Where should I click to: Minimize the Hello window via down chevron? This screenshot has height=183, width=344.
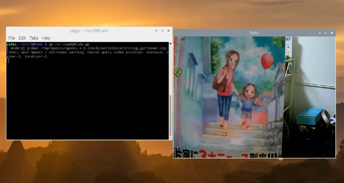pyautogui.click(x=320, y=33)
